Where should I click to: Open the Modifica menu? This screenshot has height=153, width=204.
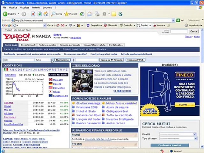tap(13, 8)
